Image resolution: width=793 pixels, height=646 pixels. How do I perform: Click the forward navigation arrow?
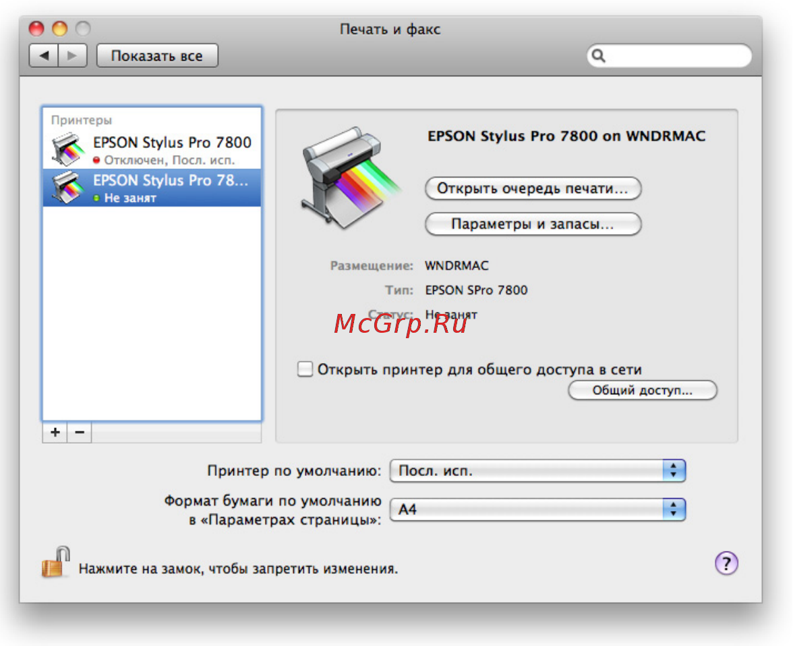pos(73,55)
